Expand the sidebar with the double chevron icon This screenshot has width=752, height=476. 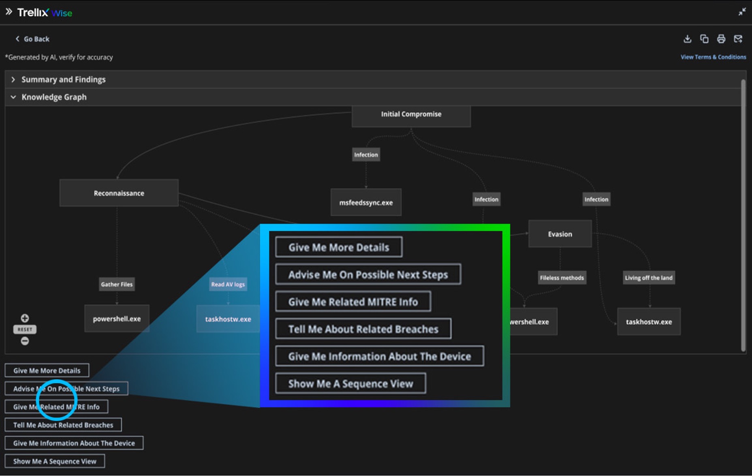coord(9,12)
